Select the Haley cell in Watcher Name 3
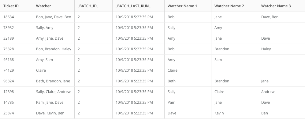 coord(281,49)
